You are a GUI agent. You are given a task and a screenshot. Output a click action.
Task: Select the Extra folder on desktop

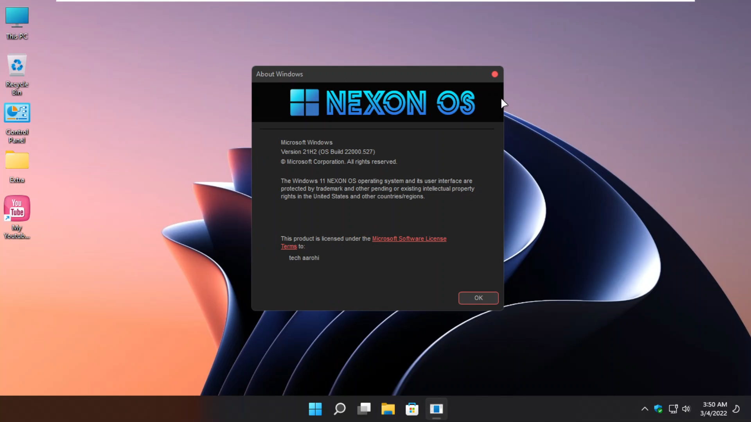17,167
